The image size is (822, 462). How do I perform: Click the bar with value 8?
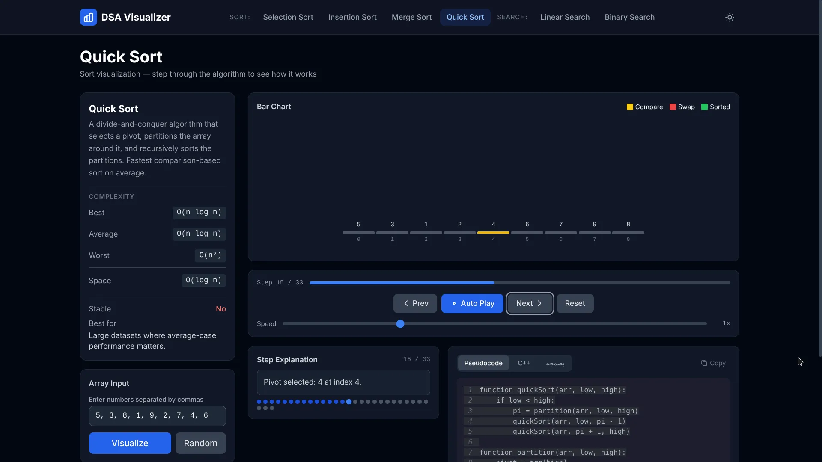coord(628,232)
